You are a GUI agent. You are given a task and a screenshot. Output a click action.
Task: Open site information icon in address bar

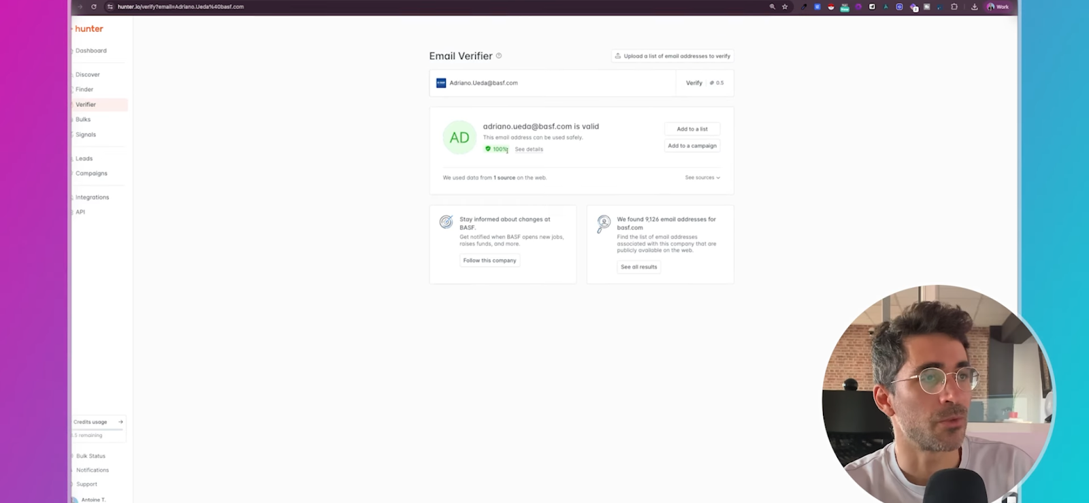(x=110, y=7)
